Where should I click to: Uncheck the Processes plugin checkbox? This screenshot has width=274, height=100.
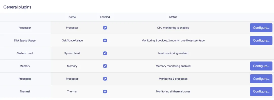tap(105, 79)
